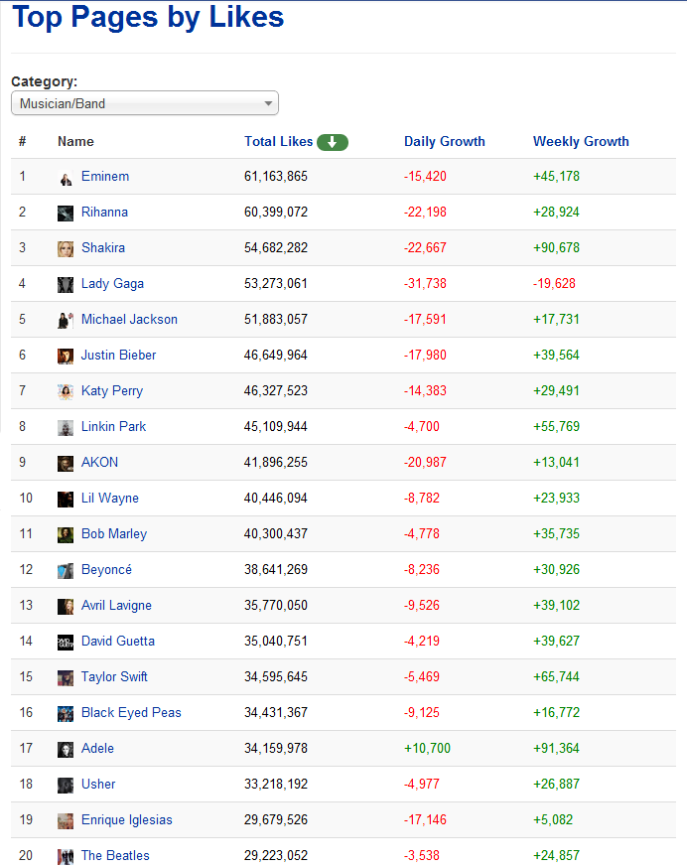
Task: Click AKON's profile thumbnail
Action: 66,464
